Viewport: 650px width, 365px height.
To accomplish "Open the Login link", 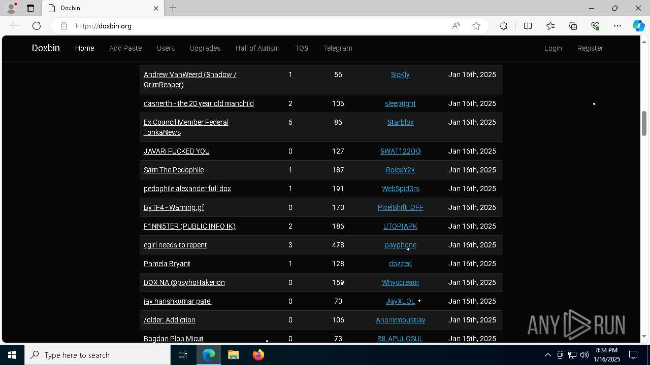I will (553, 48).
